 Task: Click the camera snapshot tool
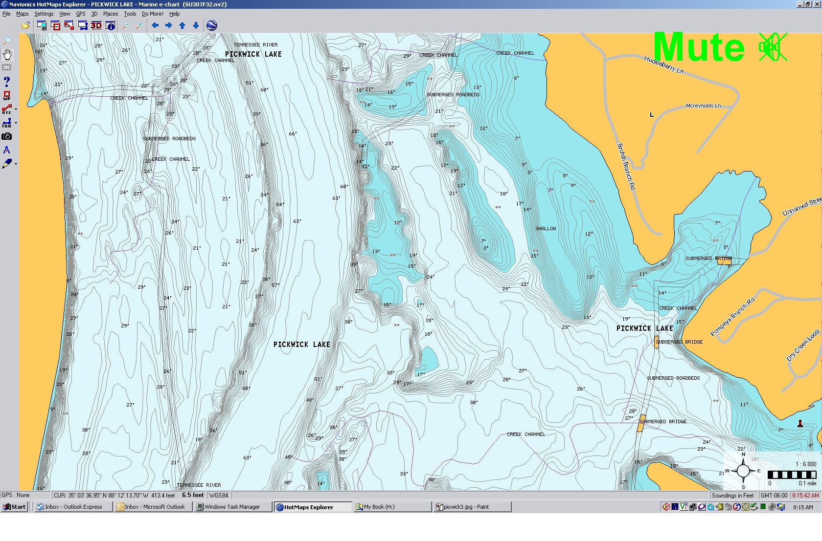(x=7, y=136)
